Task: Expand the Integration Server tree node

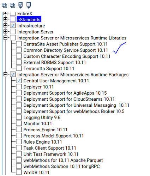Action: click(x=5, y=32)
